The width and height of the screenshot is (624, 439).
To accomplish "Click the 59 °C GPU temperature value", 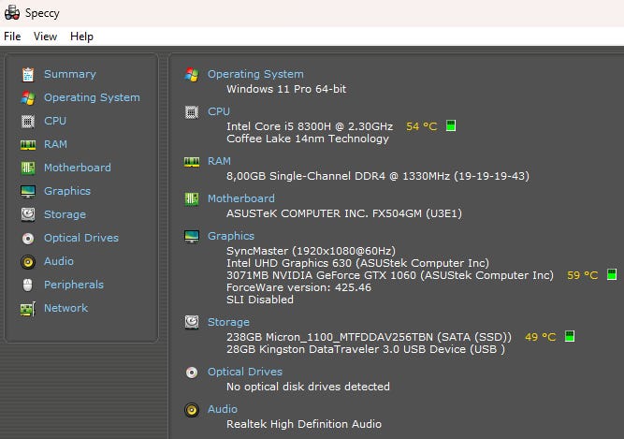I will point(583,275).
